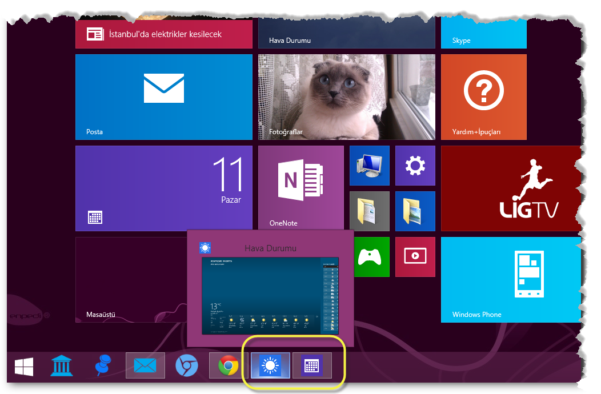Screen dimensions: 601x394
Task: Click the pushpin taskbar icon
Action: tap(103, 365)
